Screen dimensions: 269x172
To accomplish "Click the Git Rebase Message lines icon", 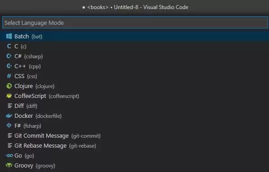I will (10, 145).
